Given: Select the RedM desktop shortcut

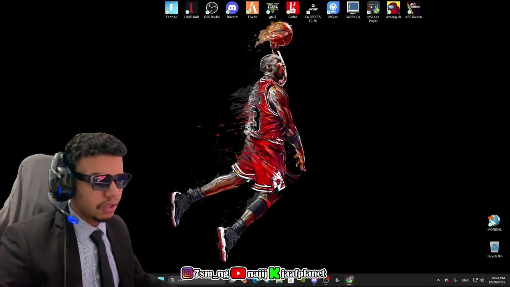Looking at the screenshot, I should [292, 10].
